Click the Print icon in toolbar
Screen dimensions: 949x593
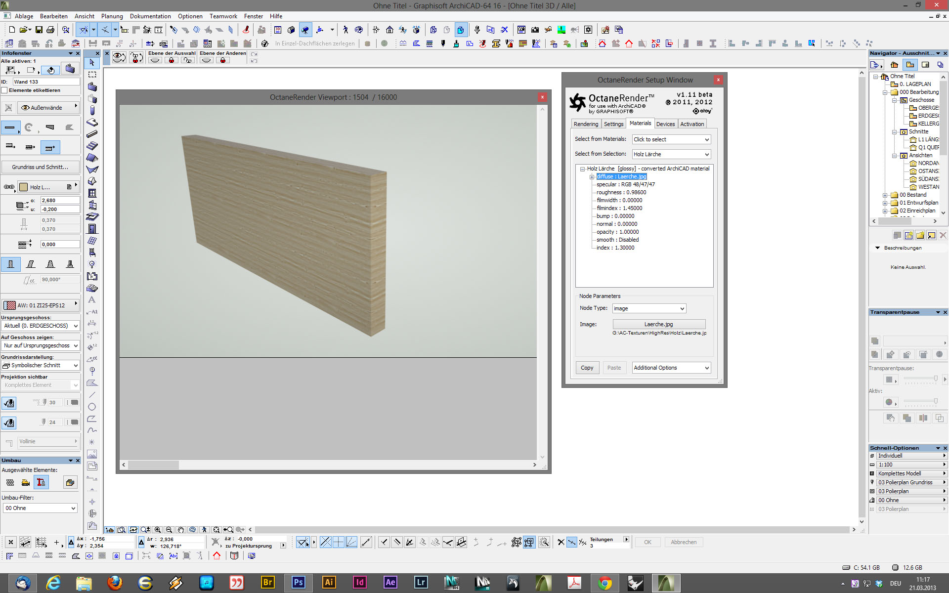pos(50,30)
